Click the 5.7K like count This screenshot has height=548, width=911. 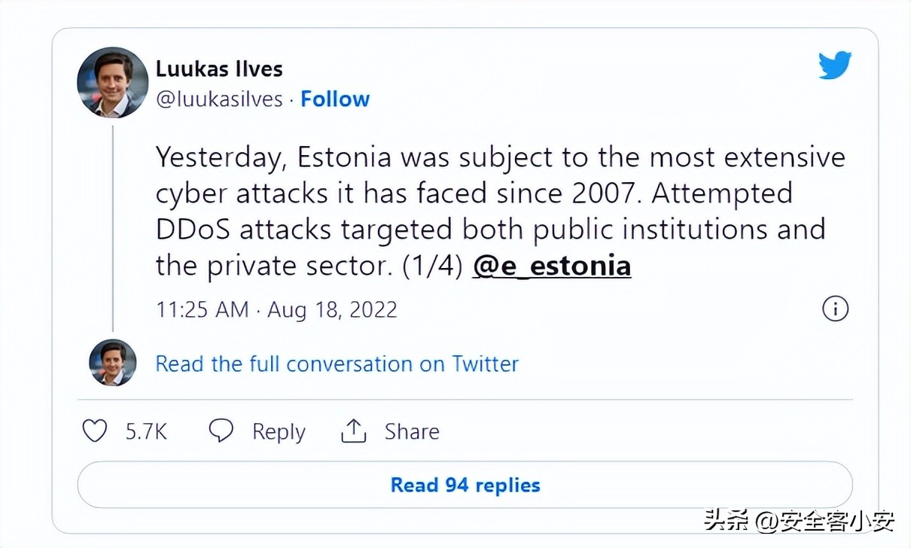coord(146,431)
